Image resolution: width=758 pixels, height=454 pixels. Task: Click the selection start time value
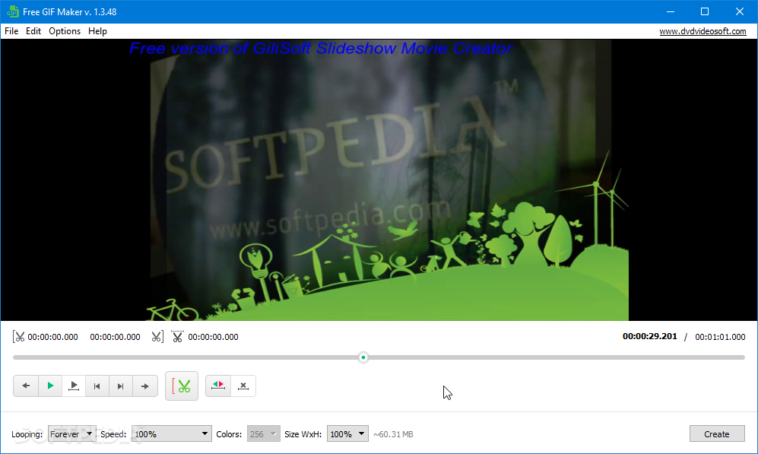click(52, 337)
